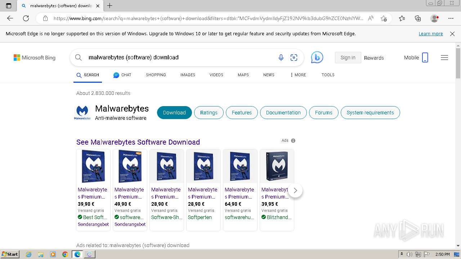
Task: Open See Malwarebytes Software Download heading
Action: [138, 142]
